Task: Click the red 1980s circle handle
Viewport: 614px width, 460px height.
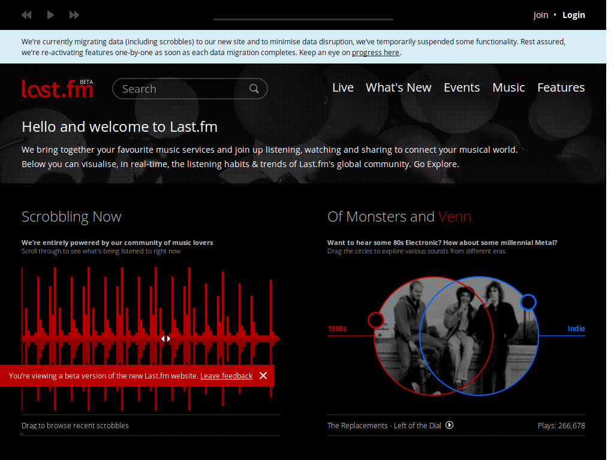Action: tap(375, 320)
